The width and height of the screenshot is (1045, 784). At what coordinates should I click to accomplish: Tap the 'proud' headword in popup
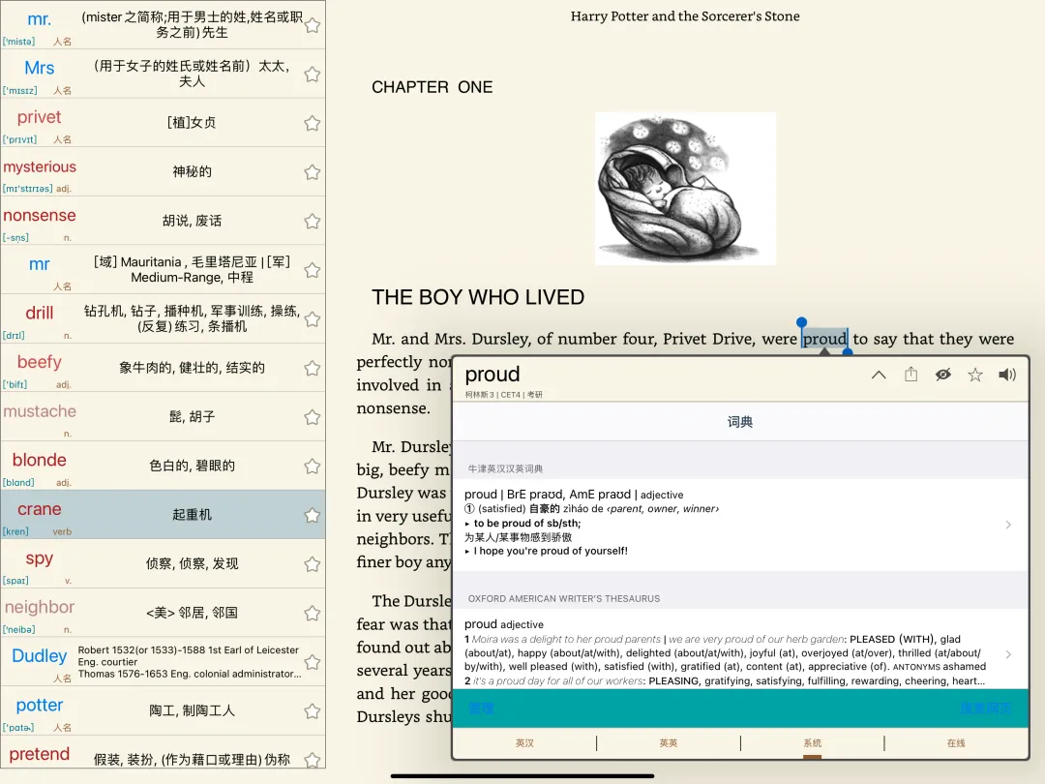[492, 374]
